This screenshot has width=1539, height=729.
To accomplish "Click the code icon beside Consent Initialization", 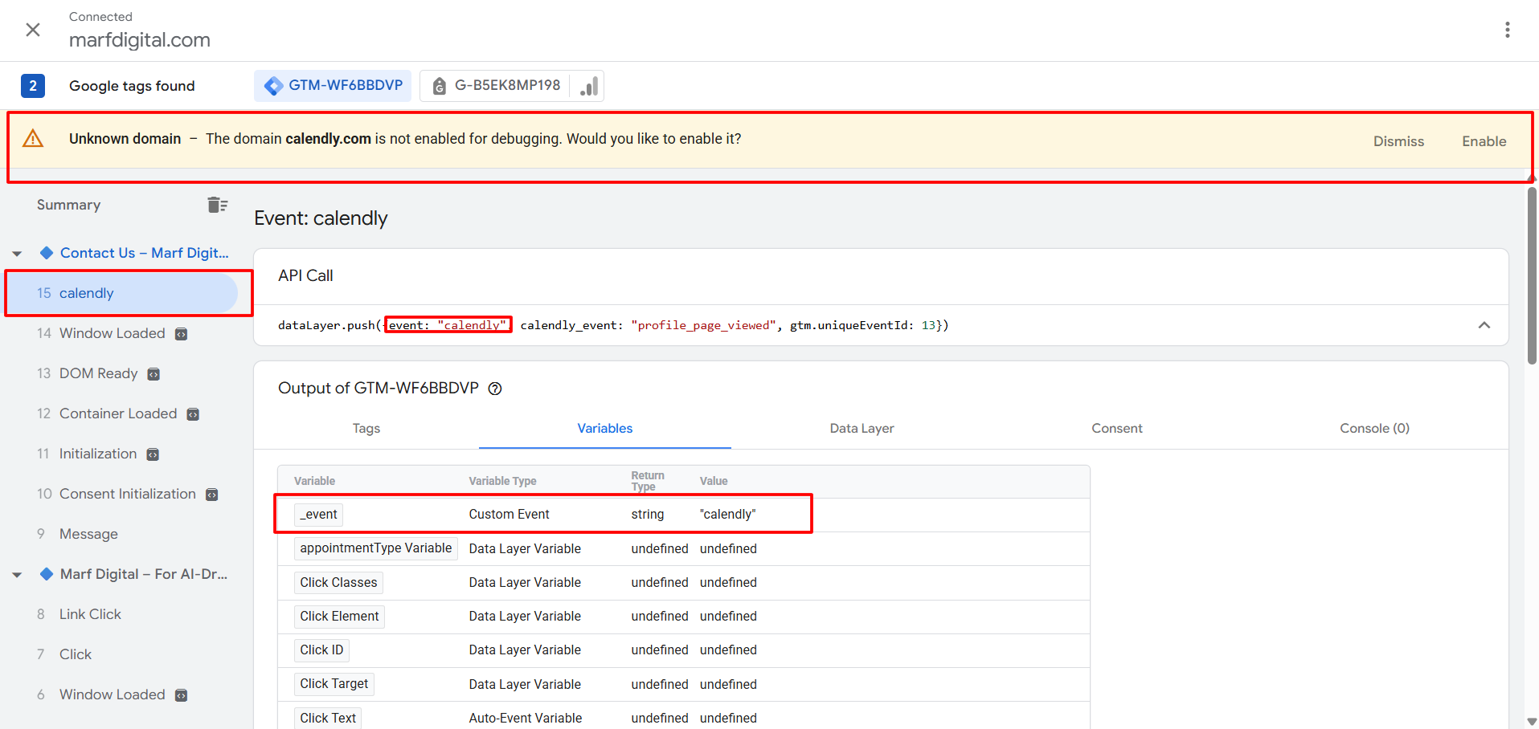I will [x=211, y=494].
